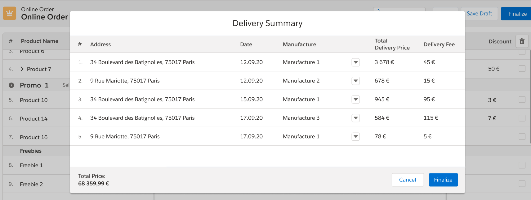Tick the checkbox on the Freebie 1 row
The width and height of the screenshot is (531, 200).
[x=522, y=165]
